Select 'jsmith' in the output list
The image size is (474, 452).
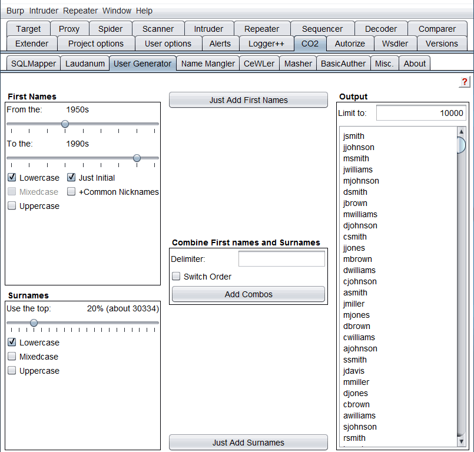[x=354, y=136]
